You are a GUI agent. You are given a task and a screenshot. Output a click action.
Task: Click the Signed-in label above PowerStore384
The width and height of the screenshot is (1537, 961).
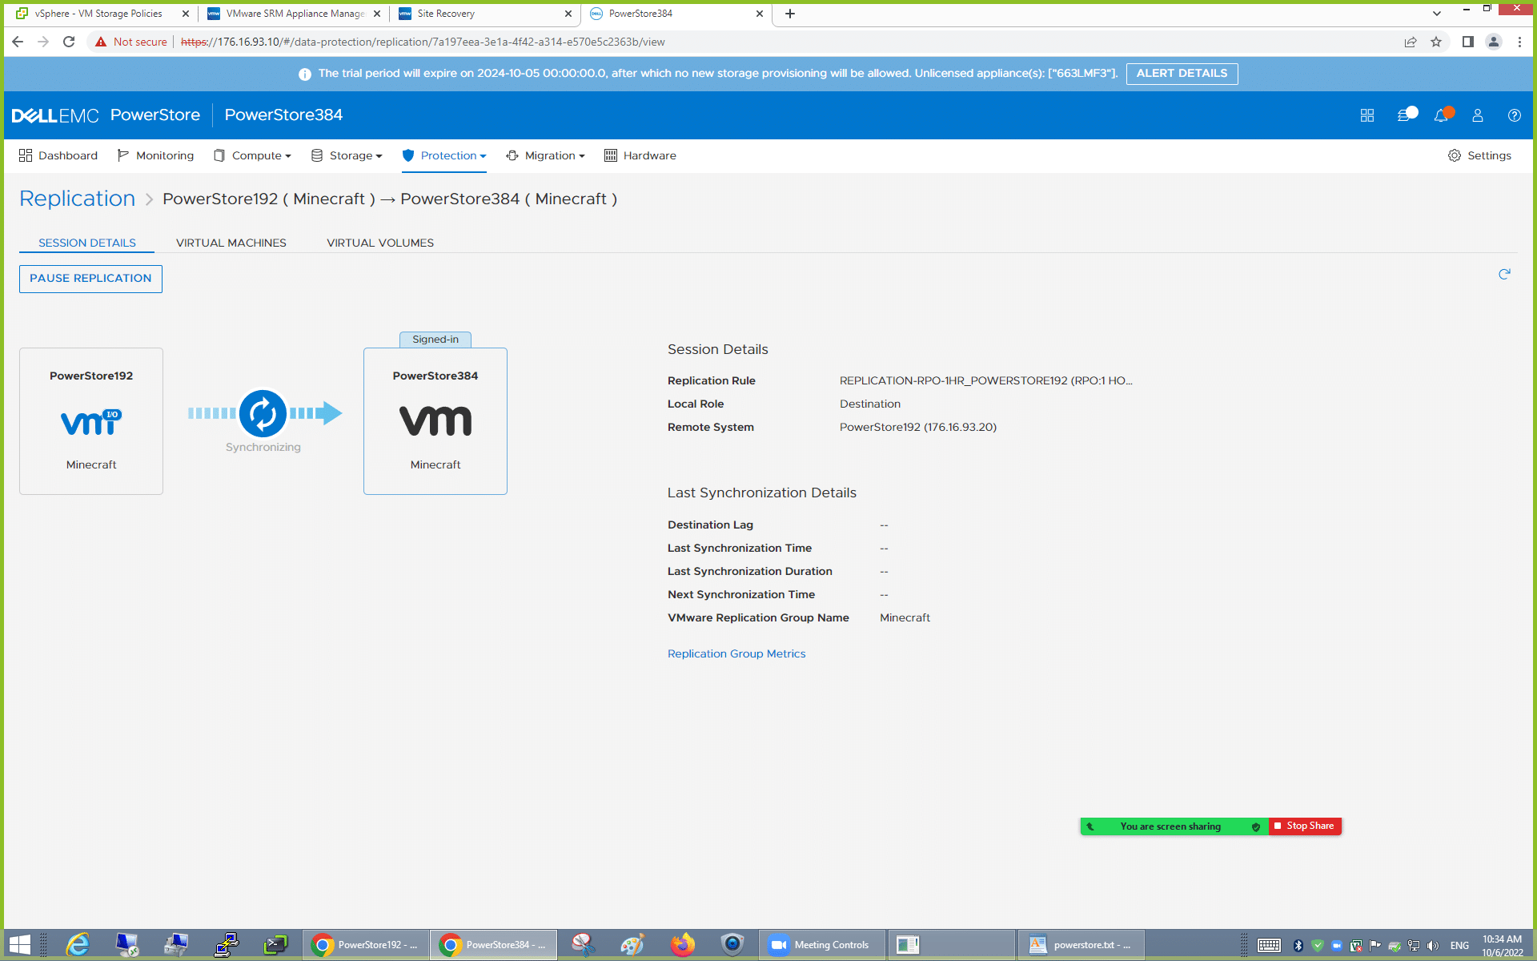point(435,340)
